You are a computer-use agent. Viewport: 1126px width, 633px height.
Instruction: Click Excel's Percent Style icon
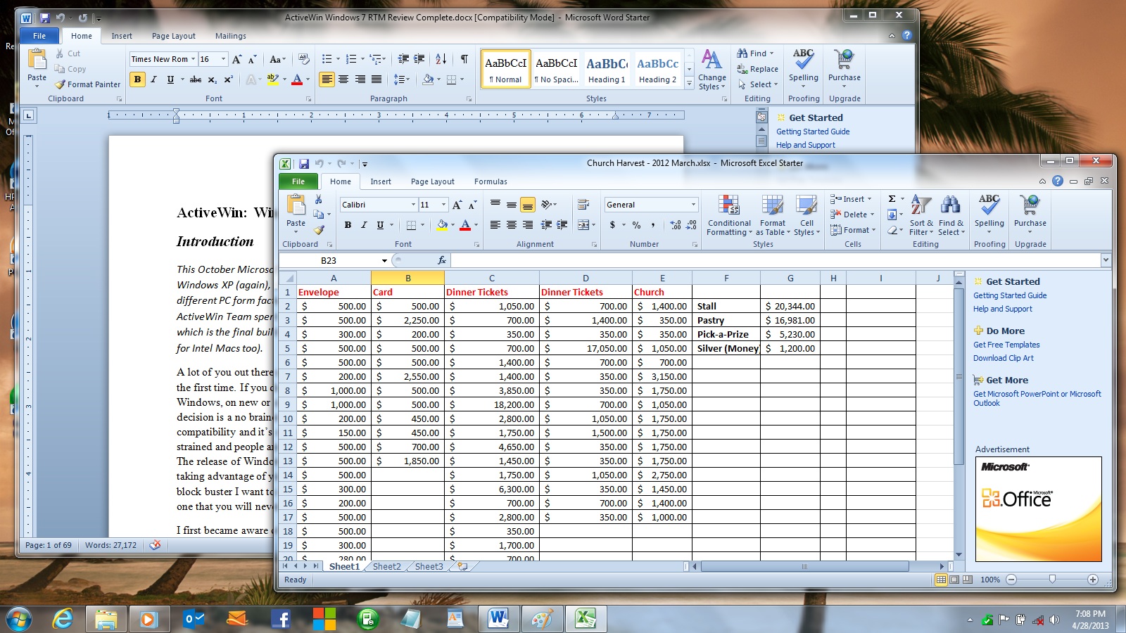[637, 225]
